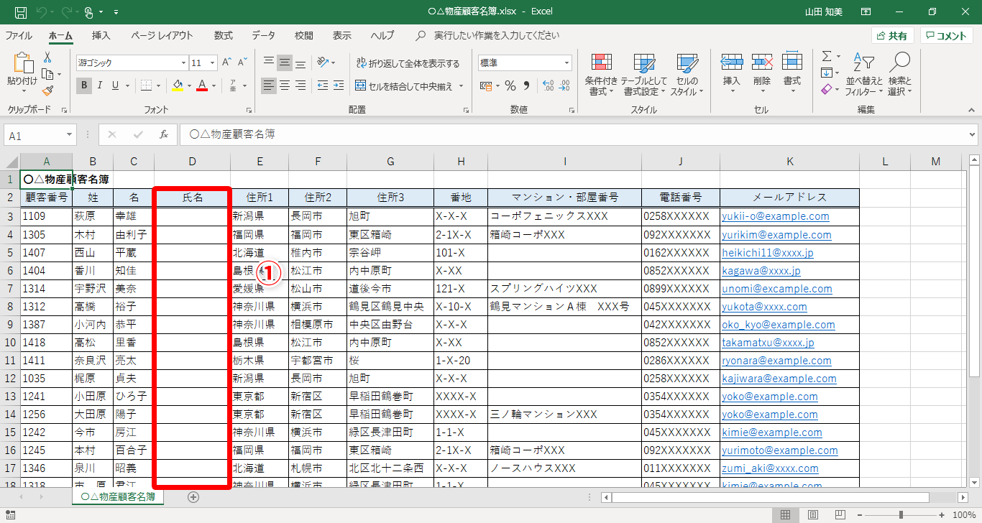Switch to the 校閲 tab
The image size is (982, 523).
tap(303, 35)
